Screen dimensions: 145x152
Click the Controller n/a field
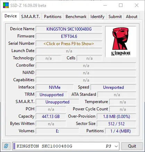coord(86,66)
